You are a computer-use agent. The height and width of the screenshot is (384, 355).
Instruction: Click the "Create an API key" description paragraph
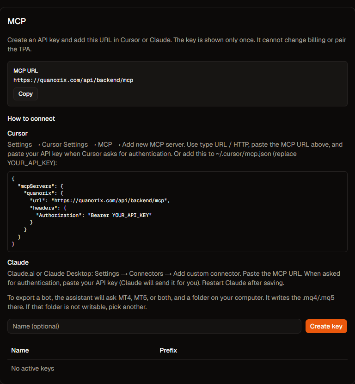(x=177, y=44)
